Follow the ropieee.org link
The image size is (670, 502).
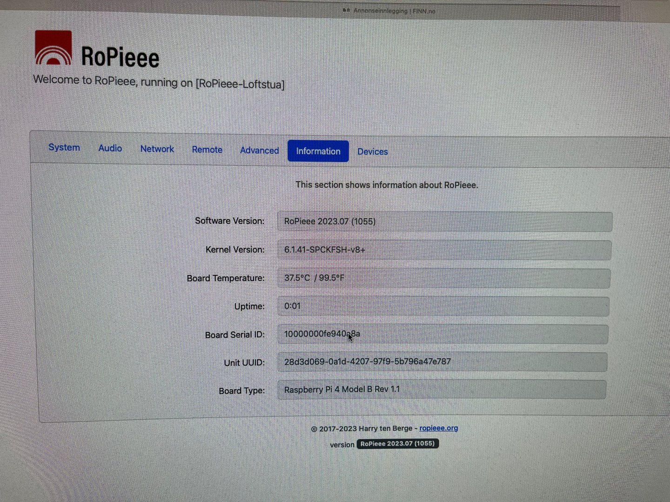point(439,428)
